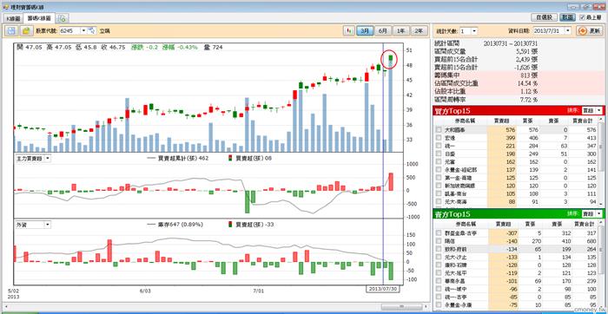The height and width of the screenshot is (314, 608).
Task: Open the 外資 indicator dropdown
Action: click(48, 224)
